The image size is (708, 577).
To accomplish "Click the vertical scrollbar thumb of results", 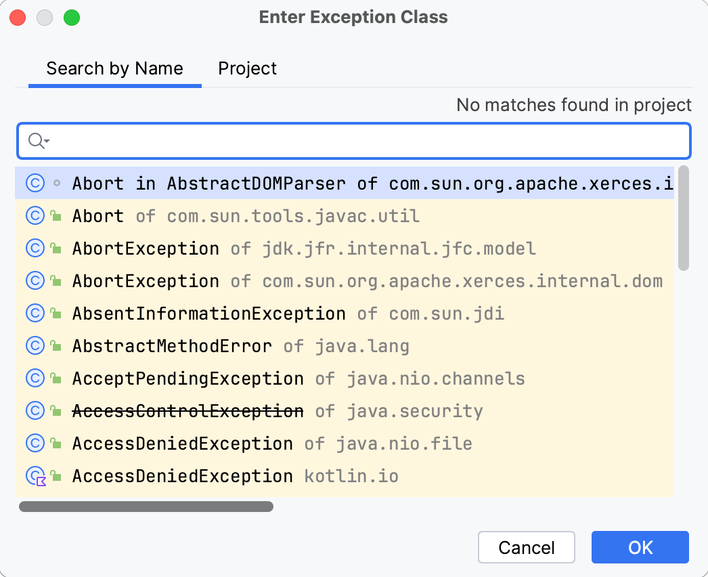I will [x=684, y=218].
